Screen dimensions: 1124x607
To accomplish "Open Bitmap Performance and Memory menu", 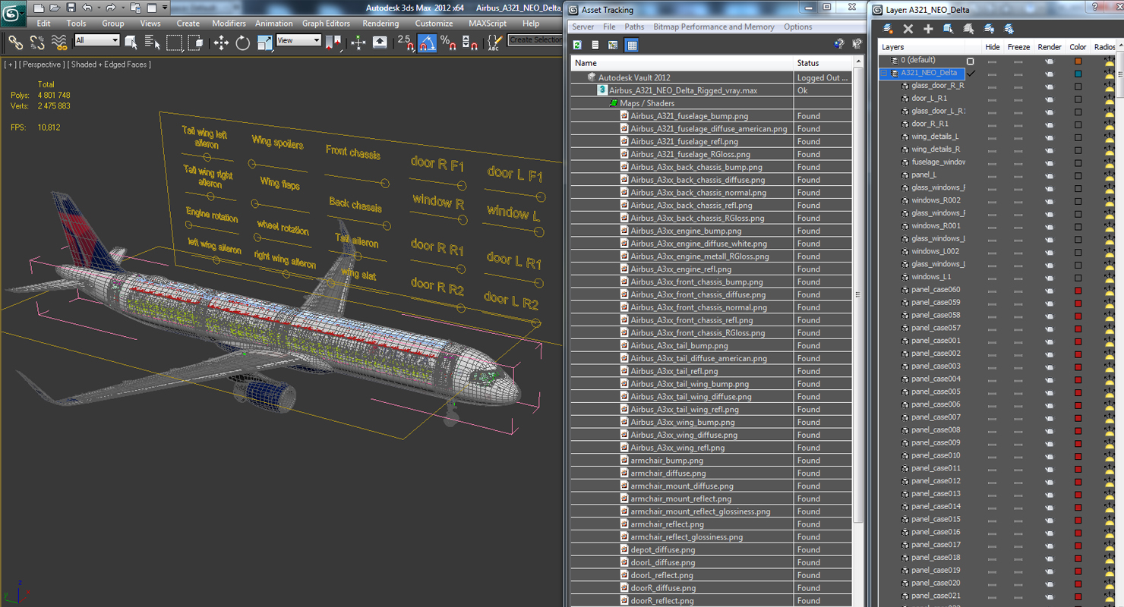I will tap(714, 27).
